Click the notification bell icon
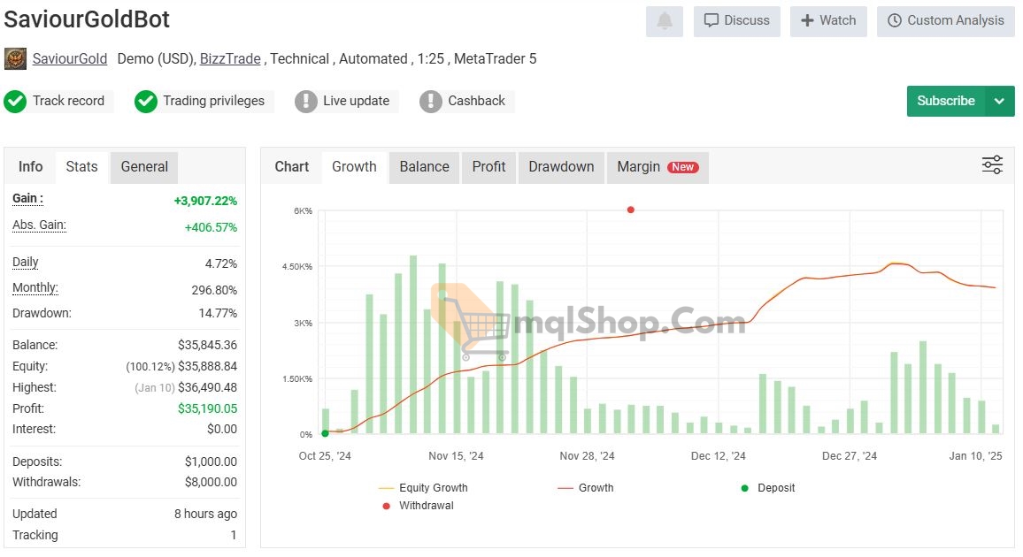Image resolution: width=1023 pixels, height=557 pixels. (x=665, y=20)
